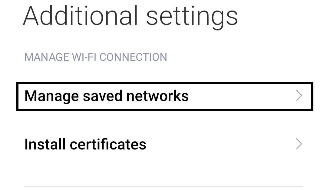
Task: Tap the arrow next to Install certificates
Action: click(299, 144)
